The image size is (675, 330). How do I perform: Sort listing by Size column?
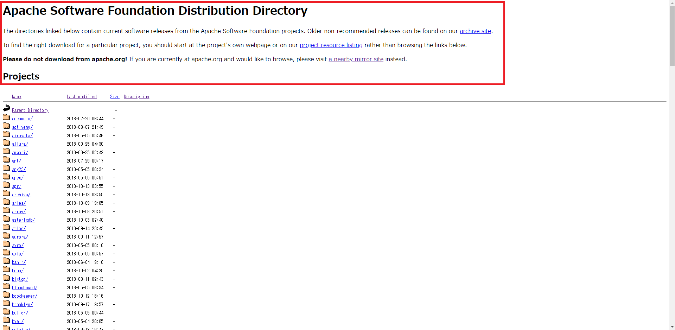point(115,97)
